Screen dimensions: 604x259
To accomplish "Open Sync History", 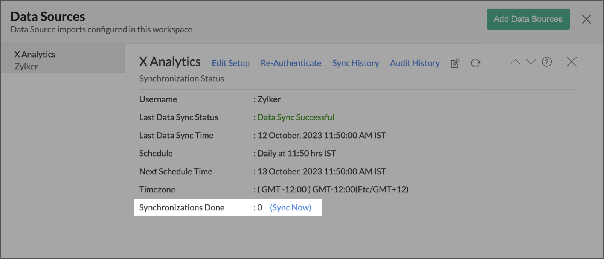I will click(x=355, y=63).
